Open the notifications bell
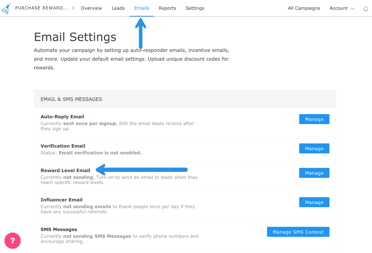 [x=366, y=9]
